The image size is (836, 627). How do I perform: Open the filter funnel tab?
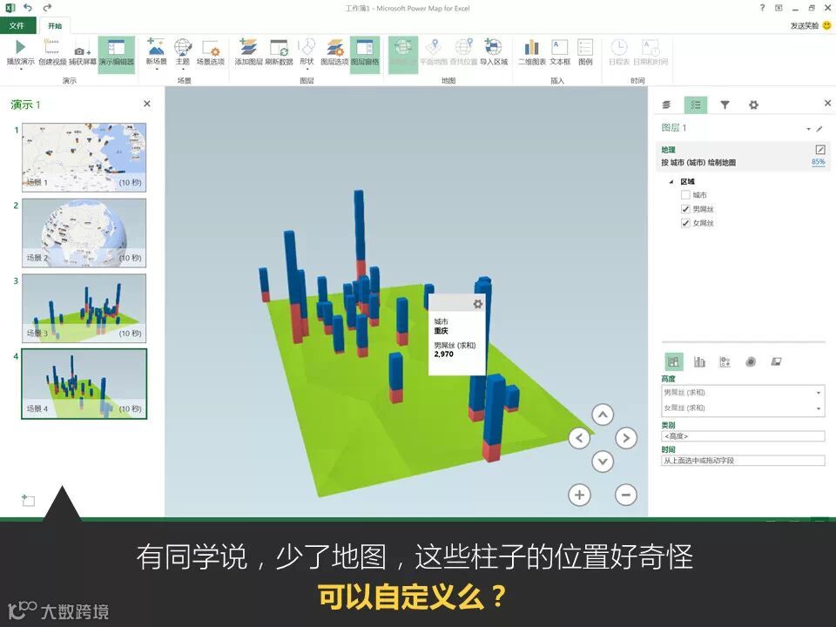pyautogui.click(x=725, y=104)
